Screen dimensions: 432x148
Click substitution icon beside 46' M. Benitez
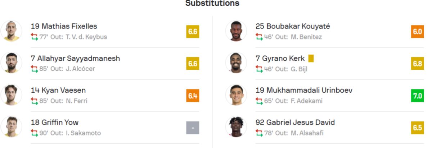(259, 37)
